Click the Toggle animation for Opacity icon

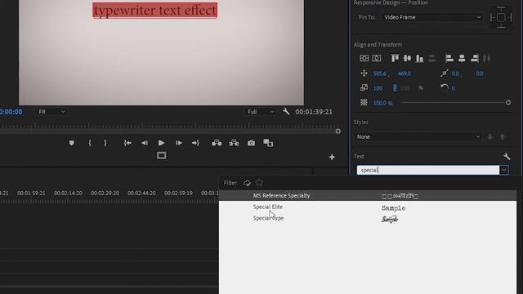tap(364, 102)
